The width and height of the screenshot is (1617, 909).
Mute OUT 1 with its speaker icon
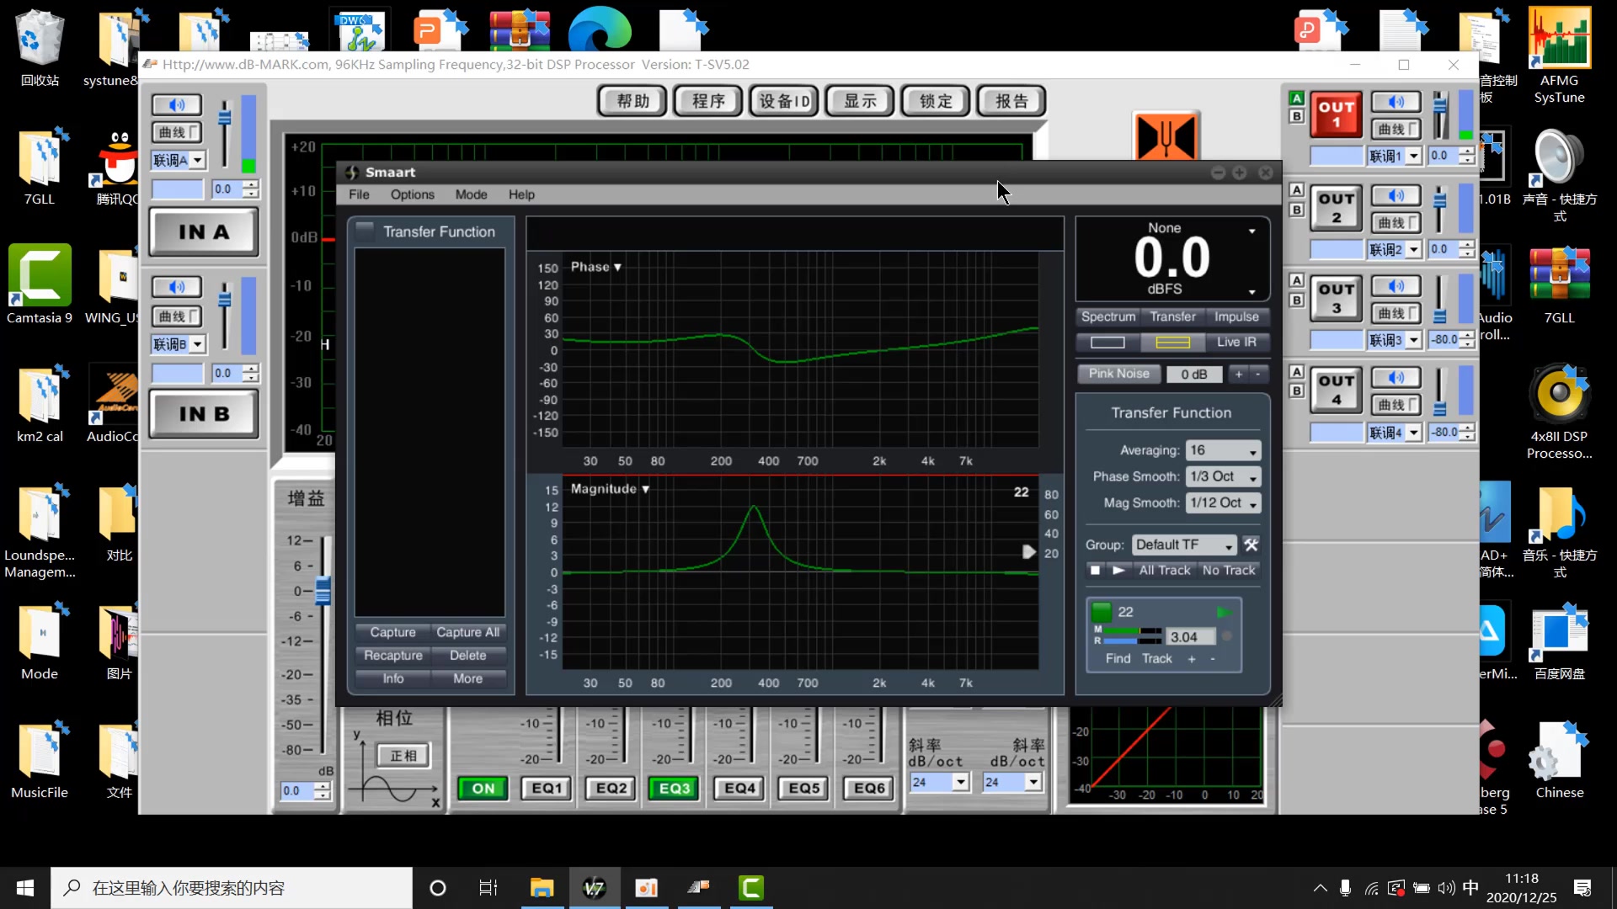[1396, 102]
